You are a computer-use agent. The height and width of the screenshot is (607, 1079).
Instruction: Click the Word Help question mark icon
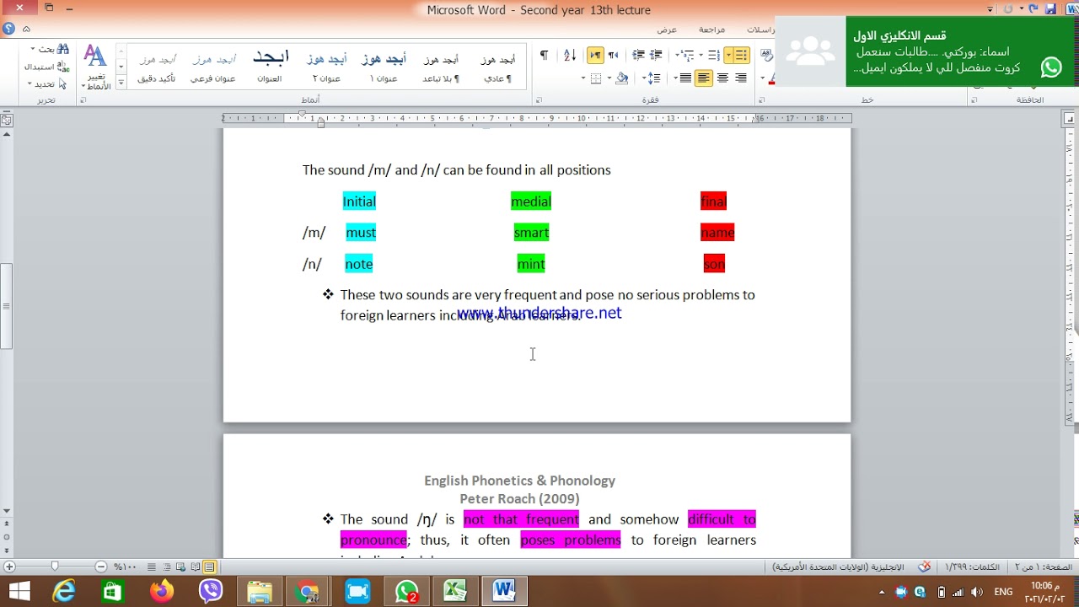coord(8,30)
